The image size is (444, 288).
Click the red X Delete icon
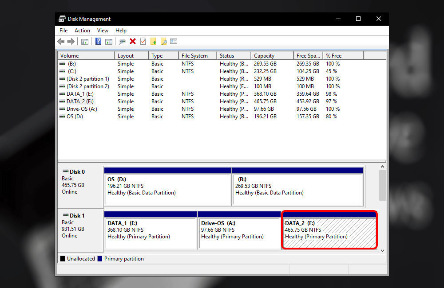[132, 42]
